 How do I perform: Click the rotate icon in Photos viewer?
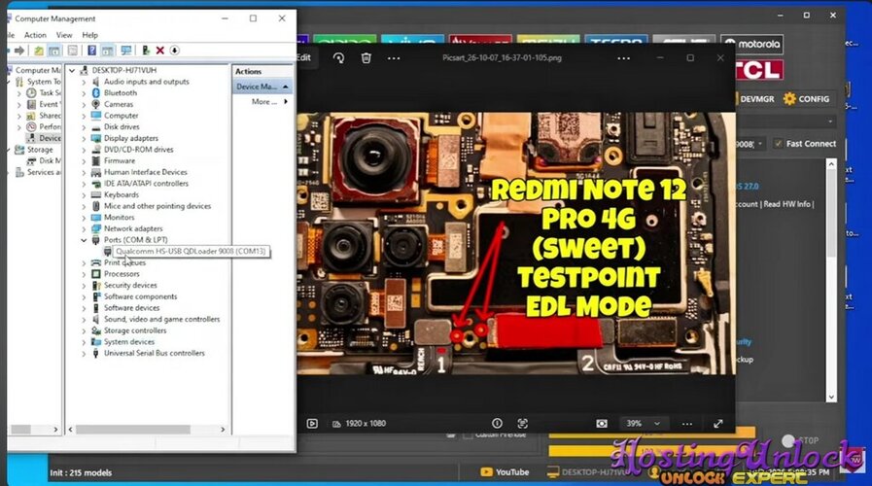[338, 57]
